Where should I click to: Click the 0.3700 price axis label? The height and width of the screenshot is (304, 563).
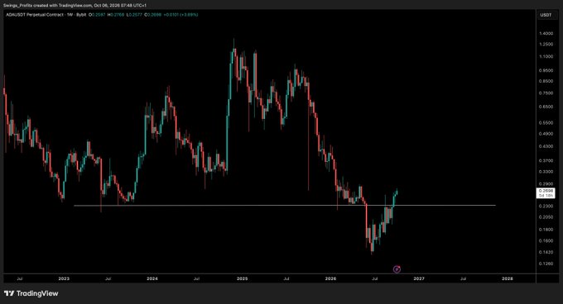click(546, 160)
